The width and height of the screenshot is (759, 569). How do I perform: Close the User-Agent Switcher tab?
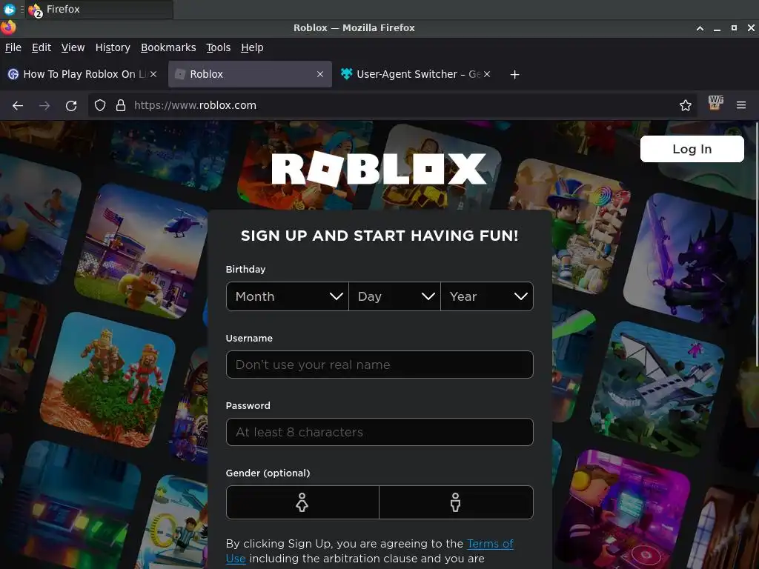click(487, 74)
